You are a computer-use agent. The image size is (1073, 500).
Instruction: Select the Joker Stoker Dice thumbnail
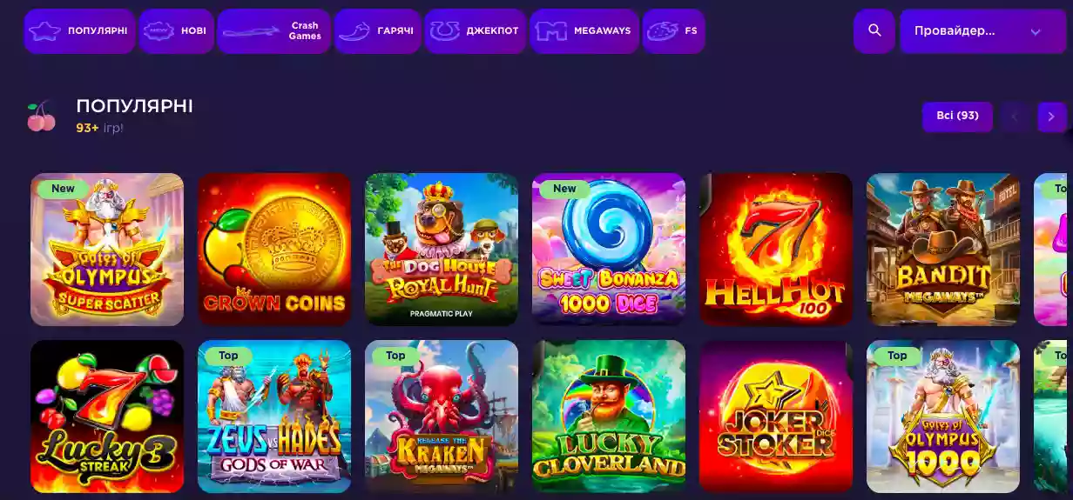[776, 417]
